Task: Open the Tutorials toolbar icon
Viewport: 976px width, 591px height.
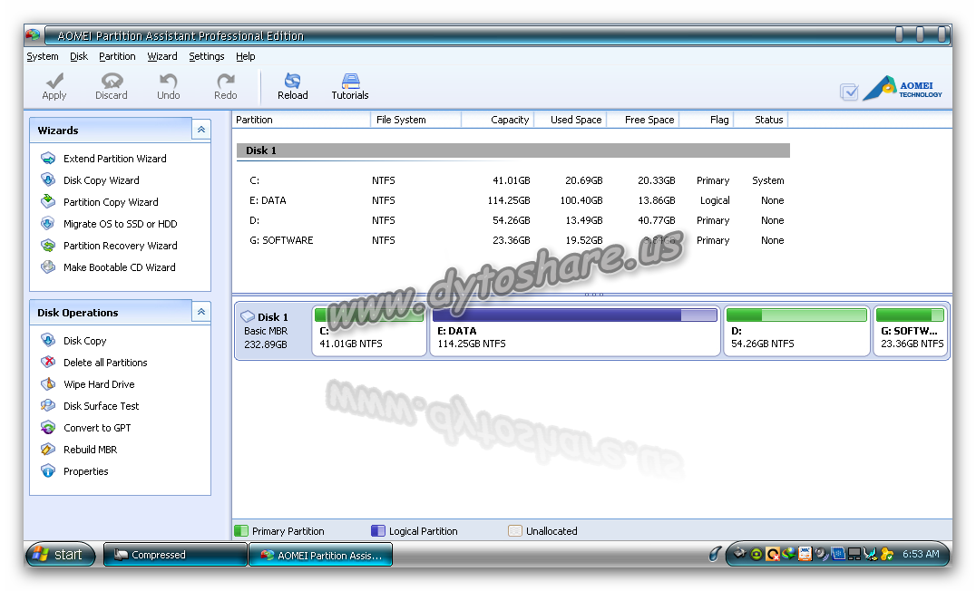Action: tap(350, 81)
